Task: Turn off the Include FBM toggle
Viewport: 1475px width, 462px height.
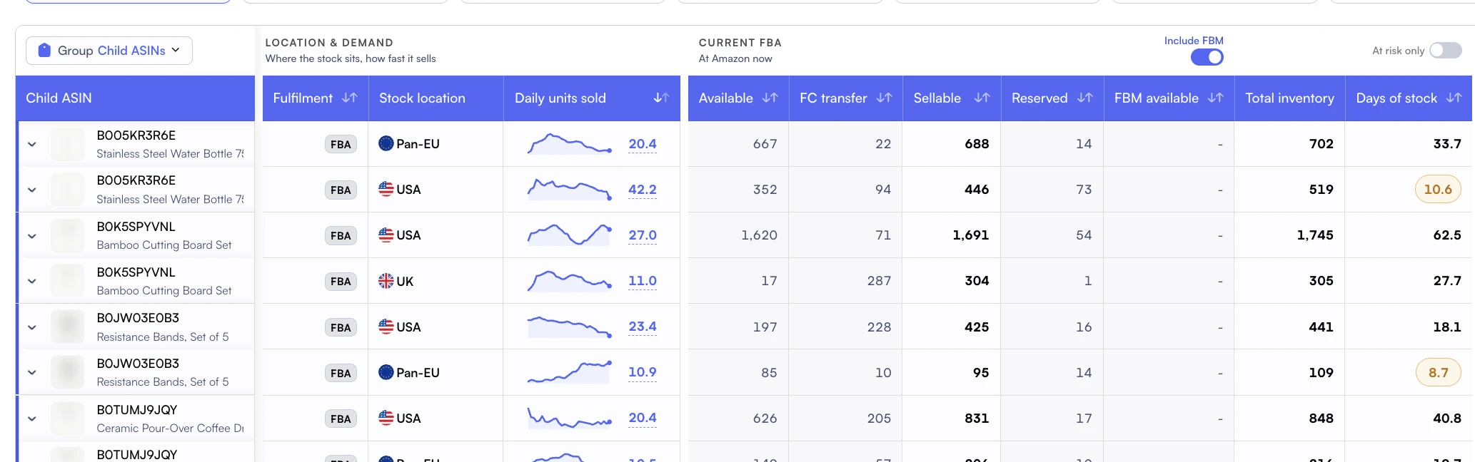Action: pos(1207,57)
